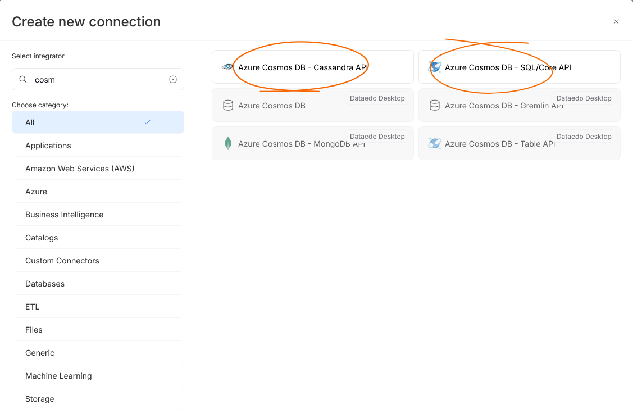
Task: Click the Azure Cosmos DB database icon
Action: 228,106
